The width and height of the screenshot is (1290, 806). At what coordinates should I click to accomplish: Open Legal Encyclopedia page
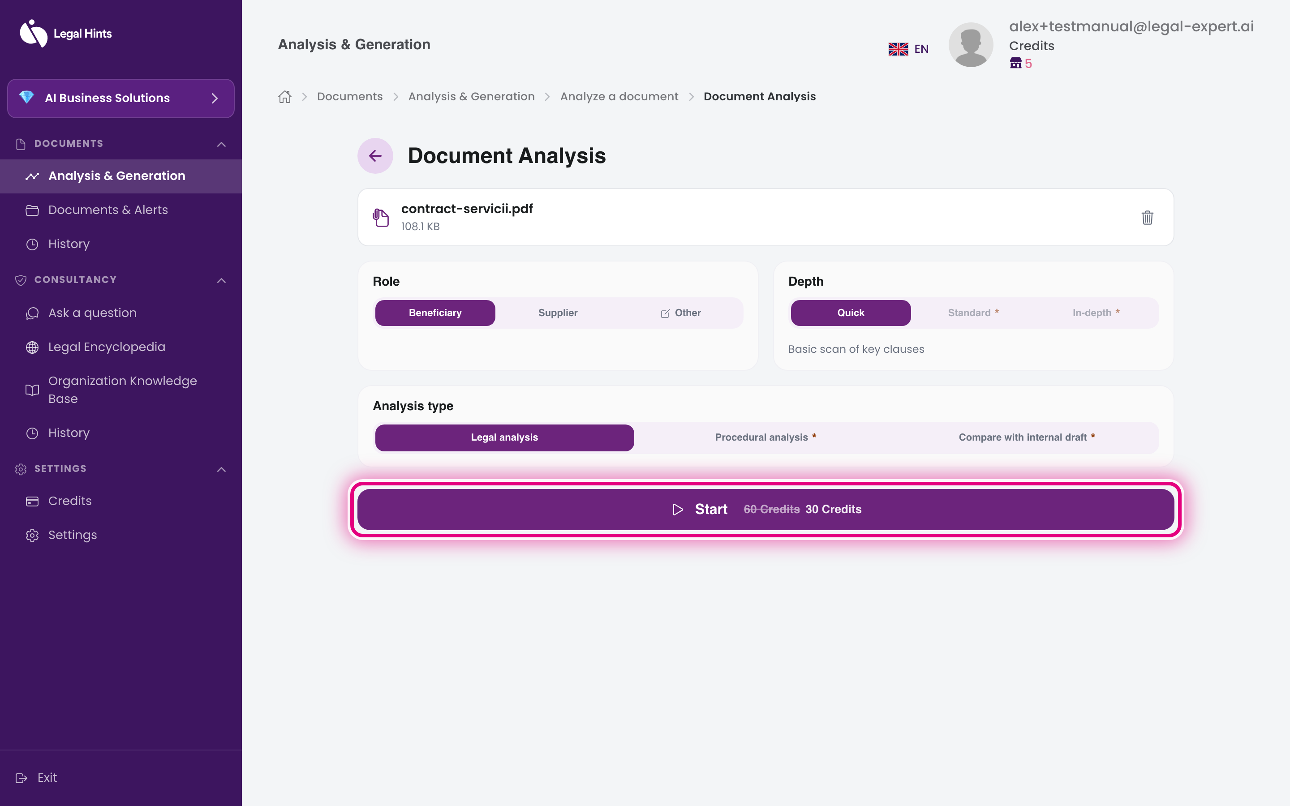(121, 347)
